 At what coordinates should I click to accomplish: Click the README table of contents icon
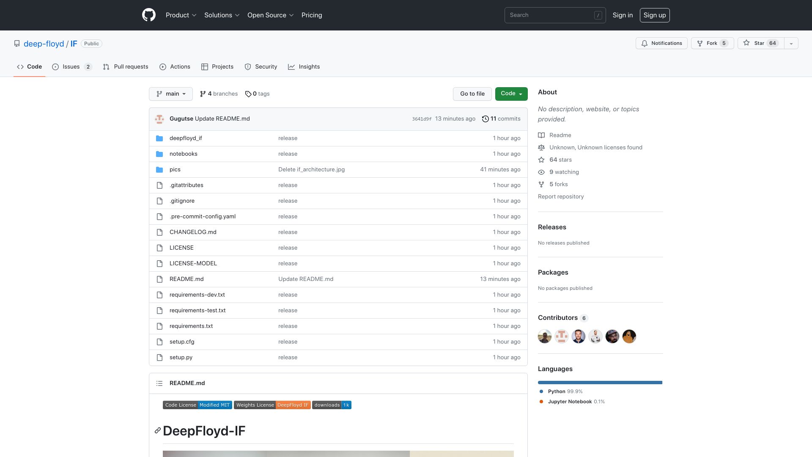[159, 383]
